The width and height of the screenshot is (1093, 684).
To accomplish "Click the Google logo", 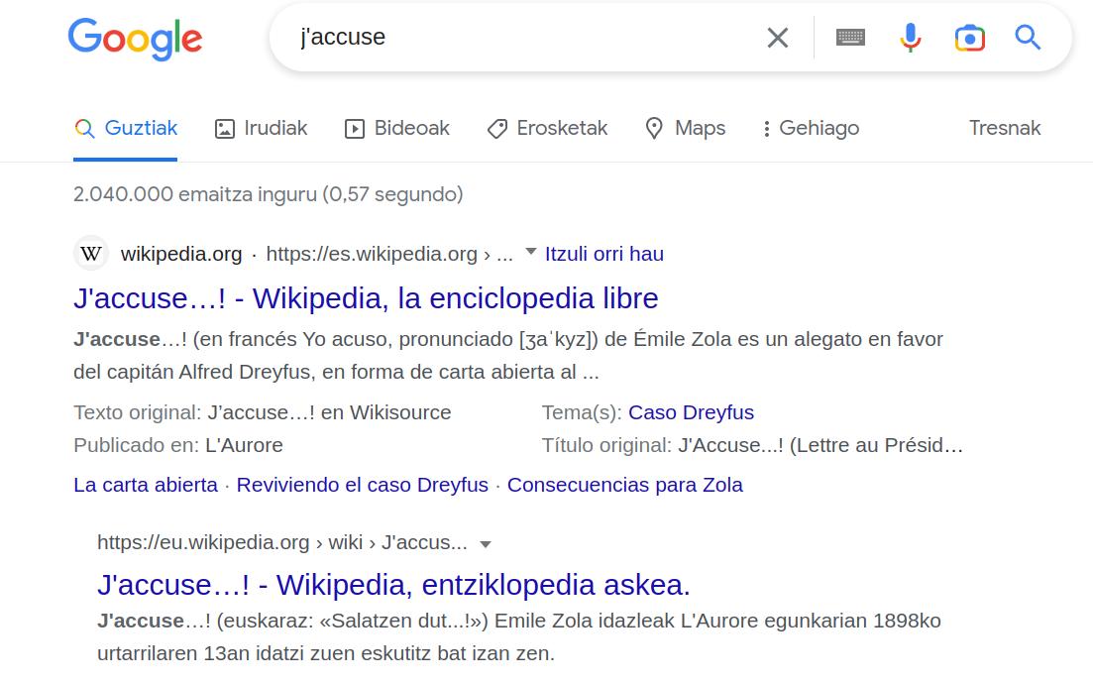I will pos(135,39).
